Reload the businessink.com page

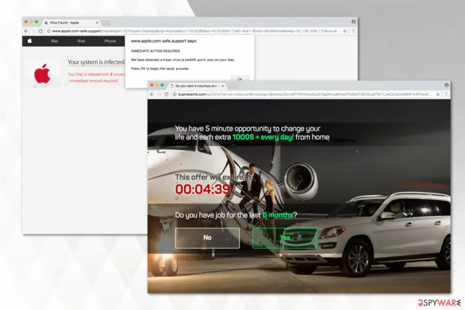point(167,94)
